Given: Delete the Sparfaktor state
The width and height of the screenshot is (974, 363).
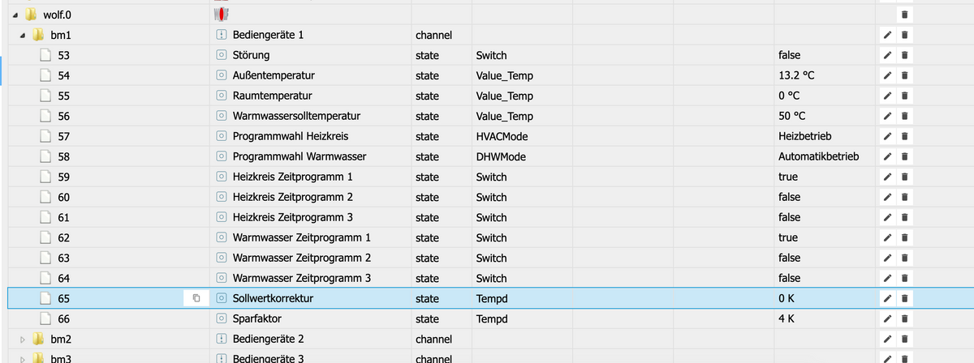Looking at the screenshot, I should pyautogui.click(x=904, y=319).
